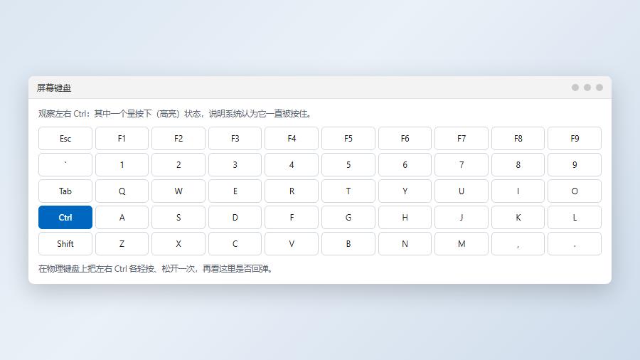This screenshot has height=360, width=640.
Task: Click the F4 function key
Action: (292, 138)
